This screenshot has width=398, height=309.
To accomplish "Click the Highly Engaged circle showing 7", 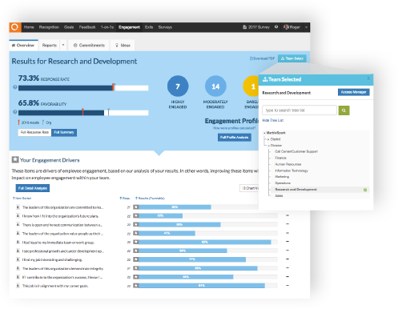I will pyautogui.click(x=178, y=86).
